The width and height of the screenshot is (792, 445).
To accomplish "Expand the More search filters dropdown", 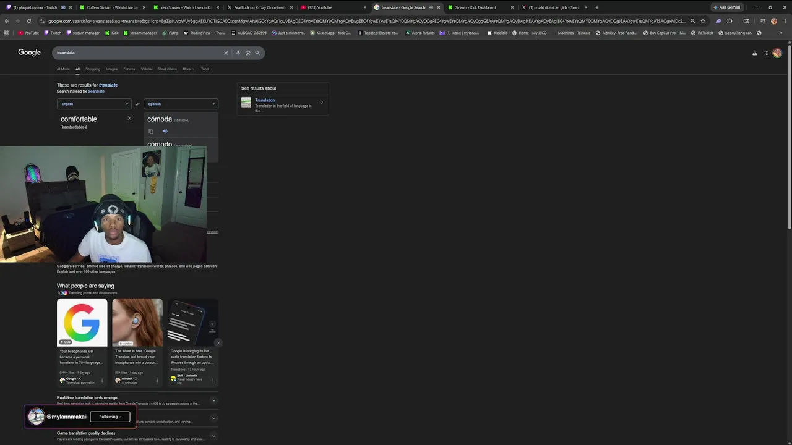I will click(188, 69).
